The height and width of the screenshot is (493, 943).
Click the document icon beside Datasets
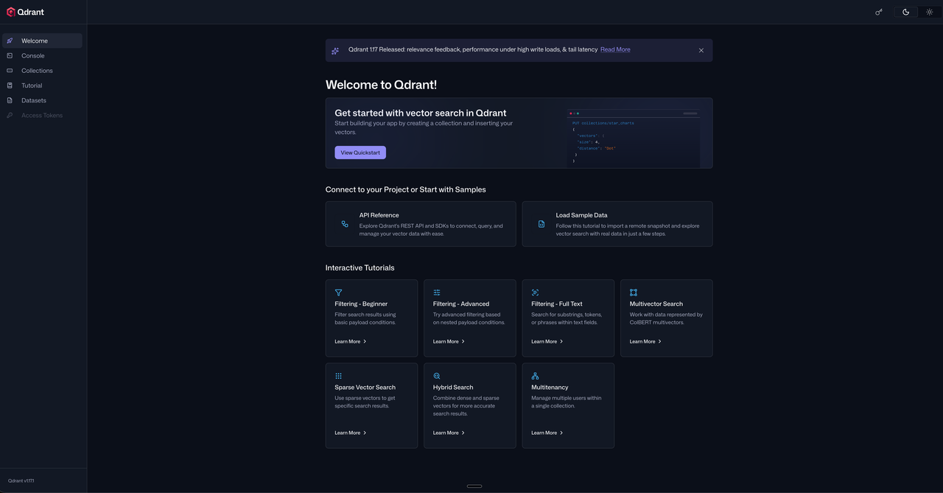[10, 100]
